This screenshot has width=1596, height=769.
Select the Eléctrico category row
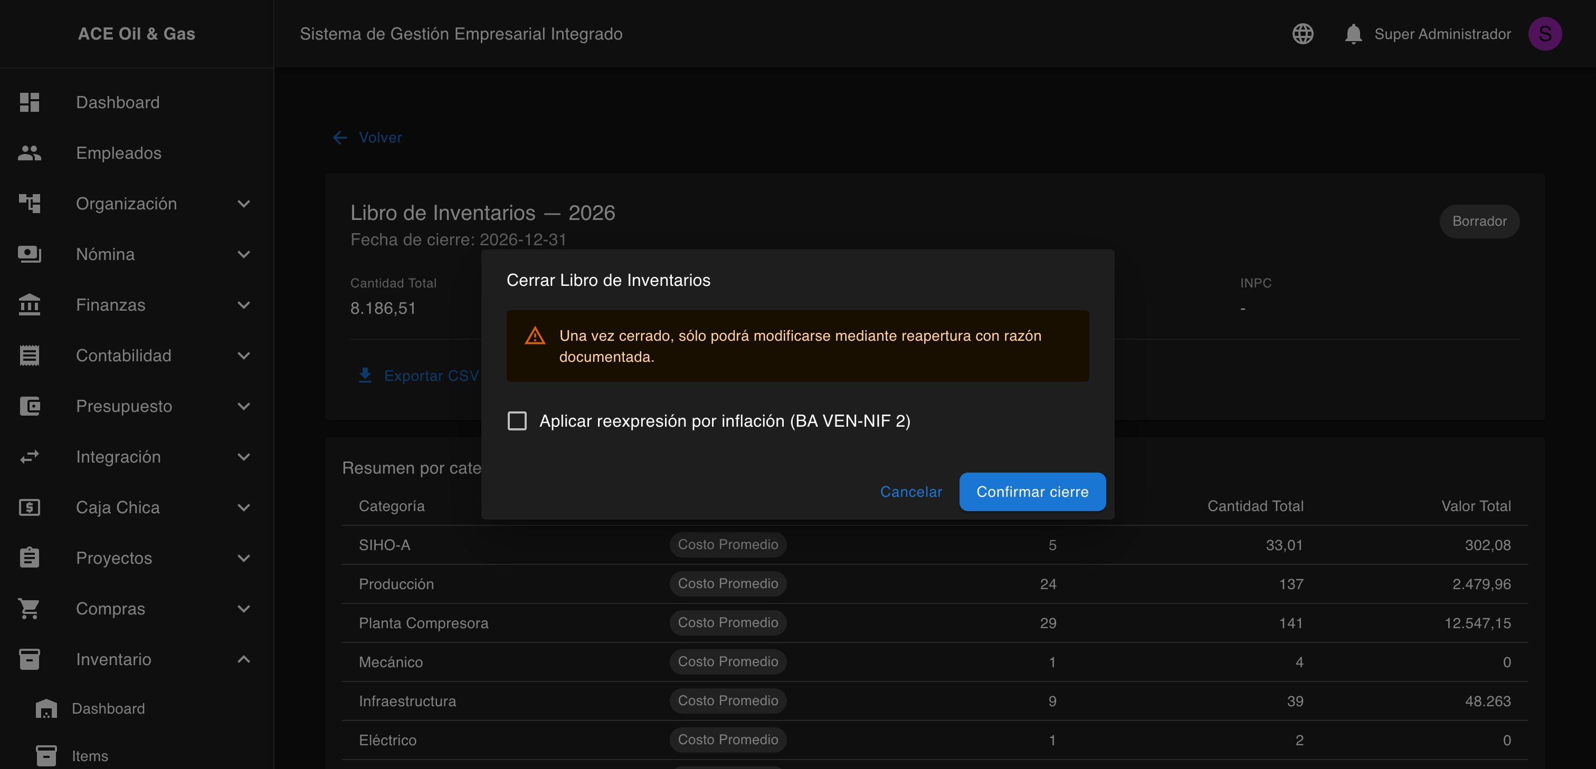point(934,740)
